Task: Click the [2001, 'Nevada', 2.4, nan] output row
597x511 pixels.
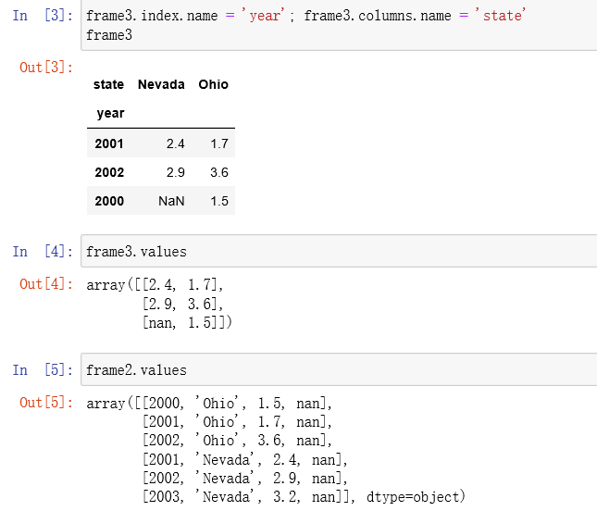Action: (x=244, y=459)
